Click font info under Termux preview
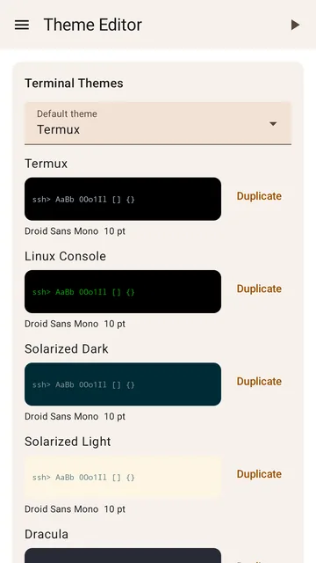316x563 pixels. (75, 231)
